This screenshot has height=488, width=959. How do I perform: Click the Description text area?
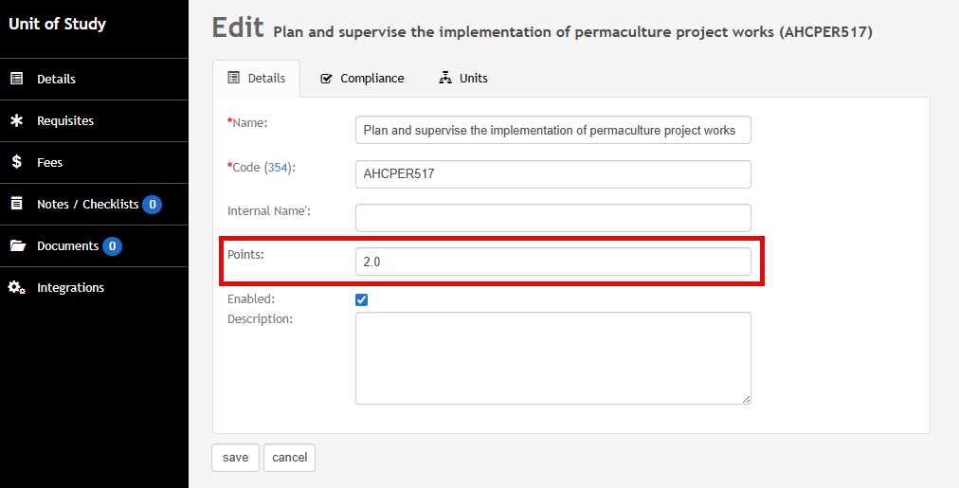click(552, 358)
